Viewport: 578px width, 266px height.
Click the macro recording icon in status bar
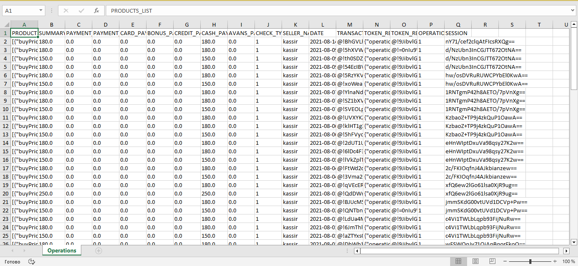pos(31,262)
